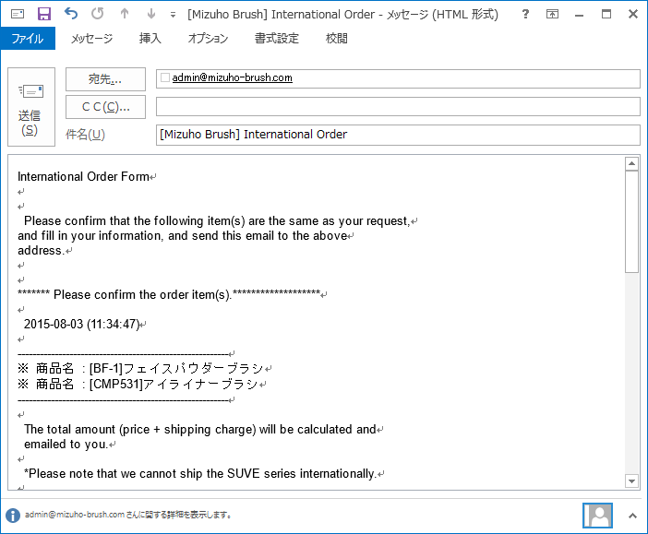Click the 宛先... button
Viewport: 648px width, 534px height.
(x=105, y=79)
